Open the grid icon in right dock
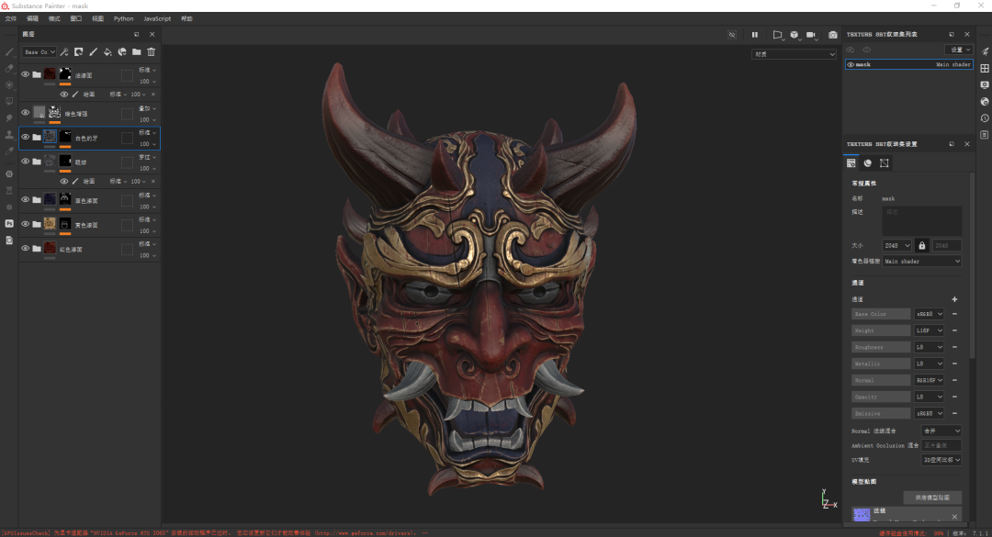This screenshot has height=537, width=992. tap(985, 68)
